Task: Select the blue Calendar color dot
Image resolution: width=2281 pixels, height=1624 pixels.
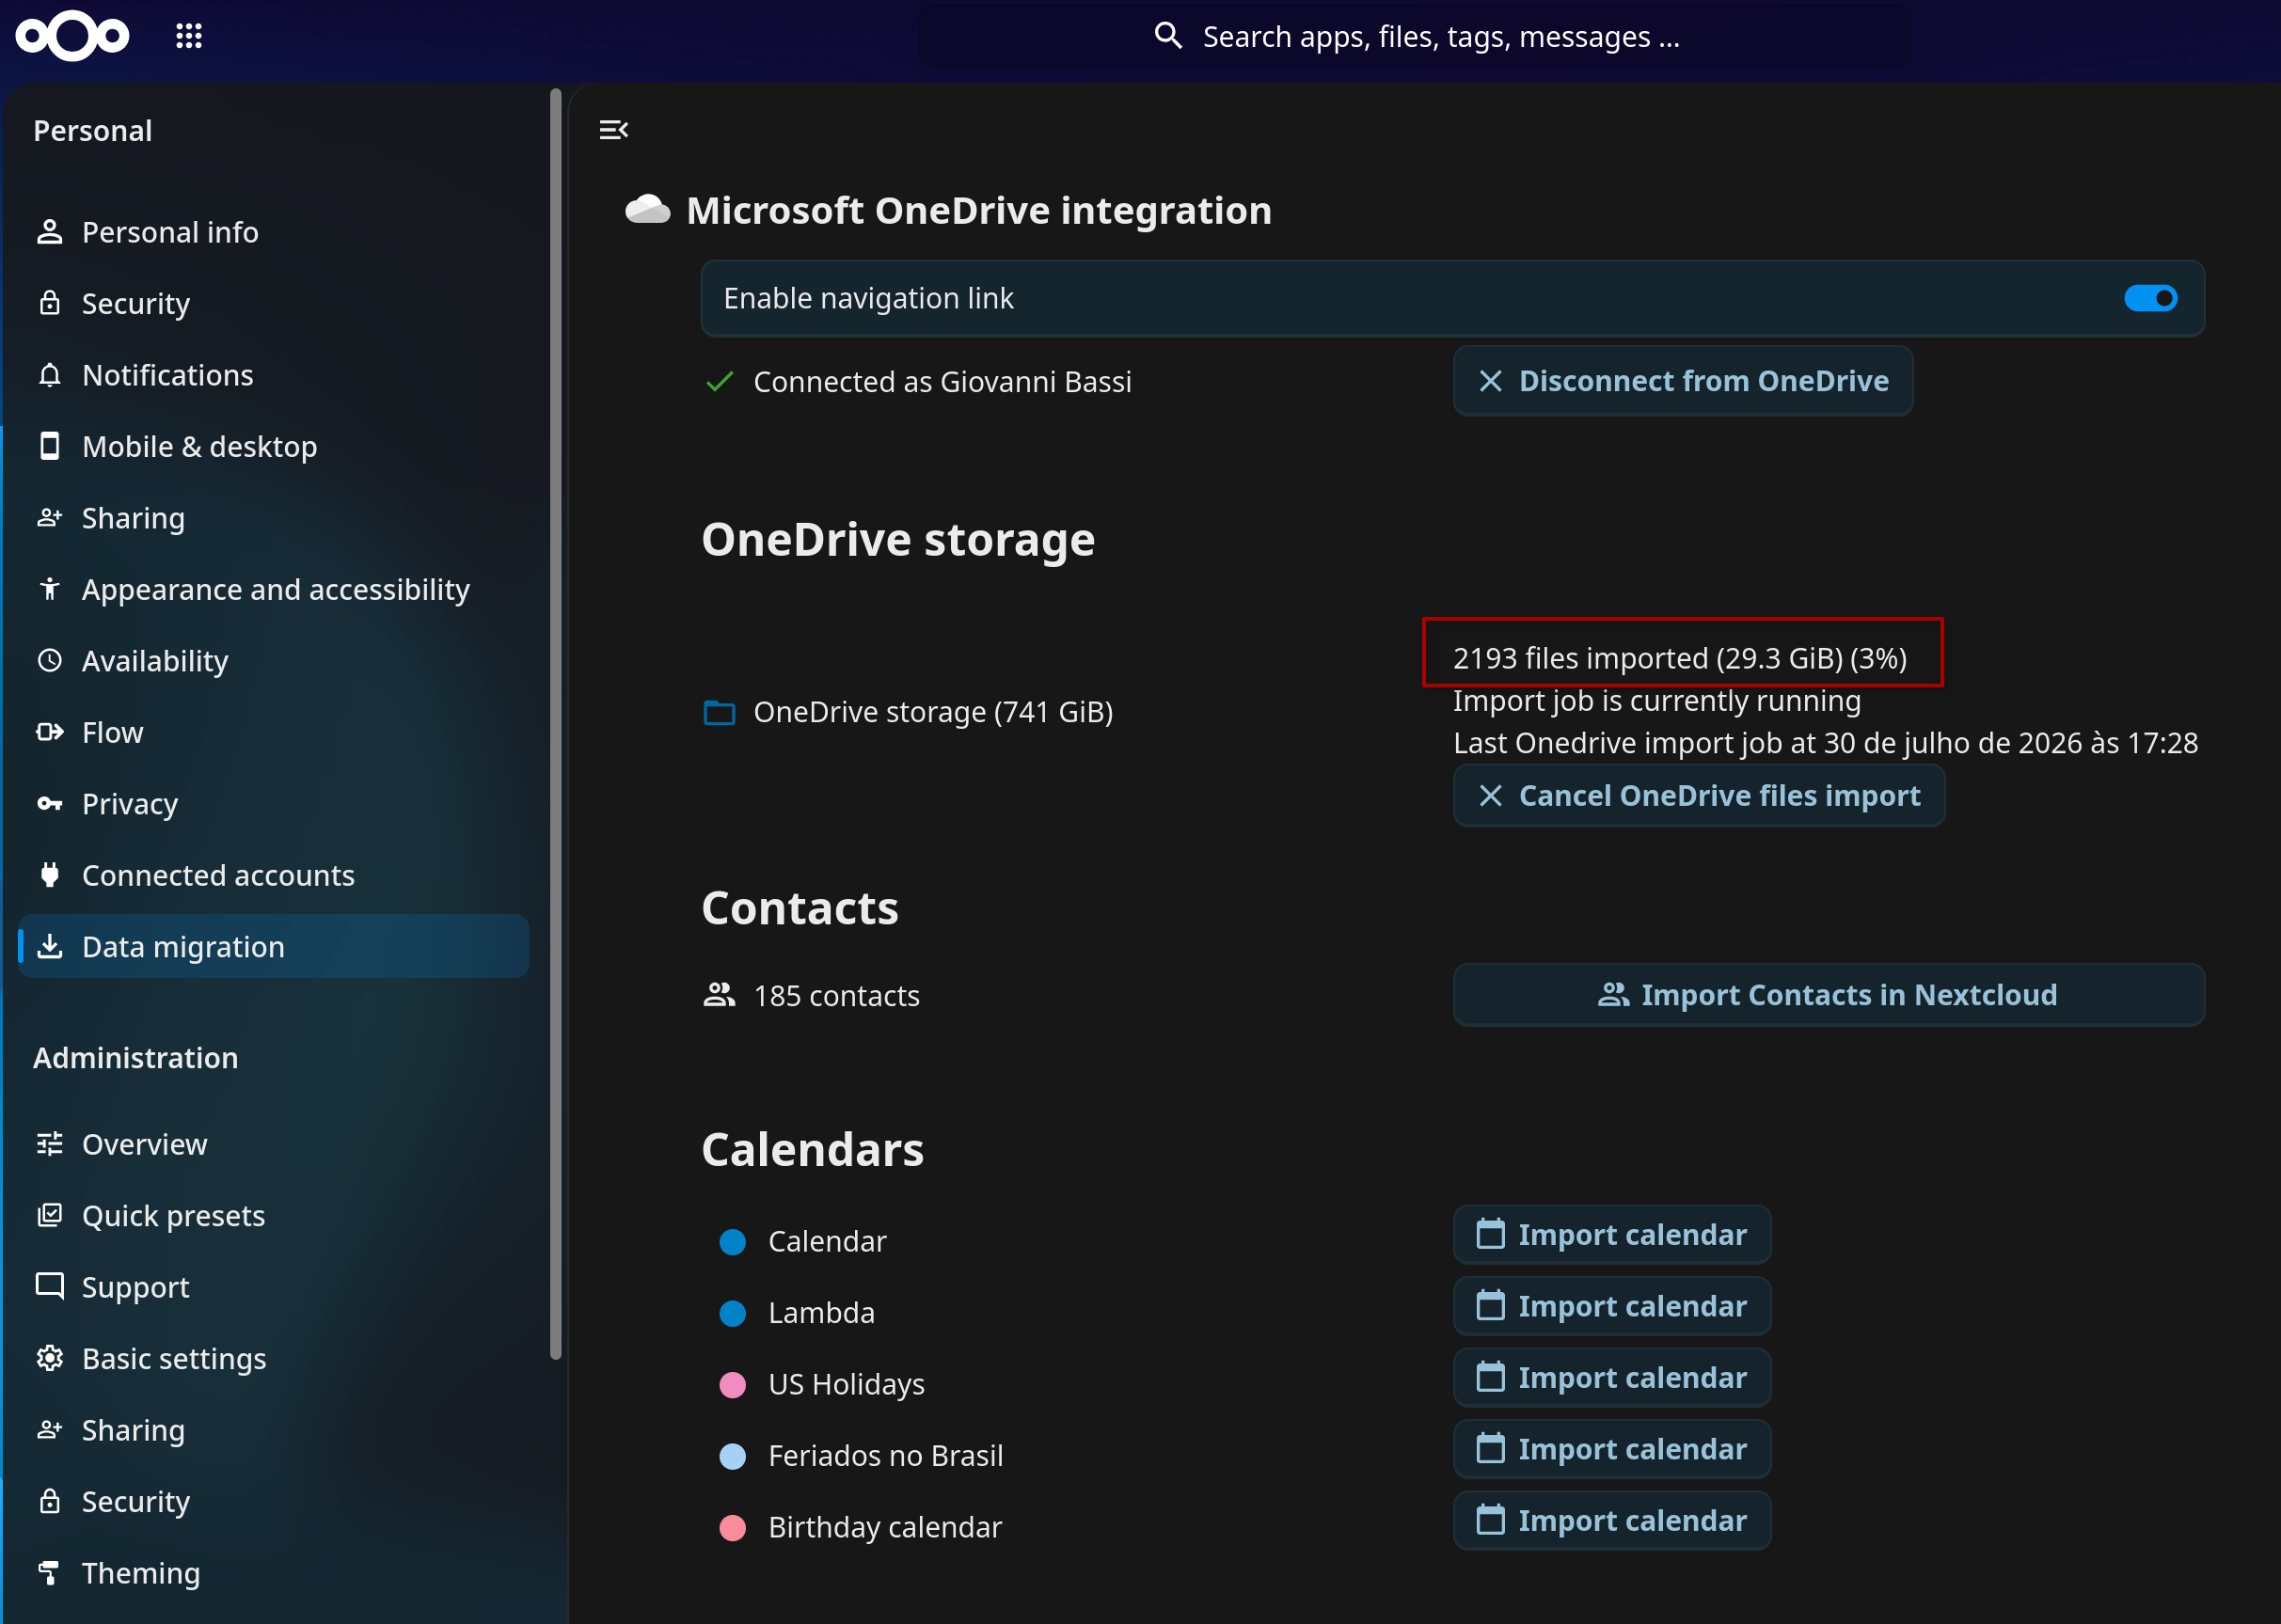Action: (x=732, y=1241)
